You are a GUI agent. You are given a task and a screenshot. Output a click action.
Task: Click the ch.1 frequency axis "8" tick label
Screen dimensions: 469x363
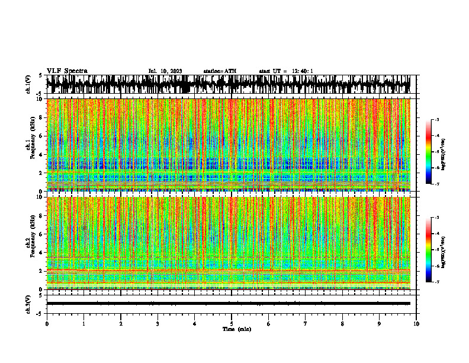[41, 117]
